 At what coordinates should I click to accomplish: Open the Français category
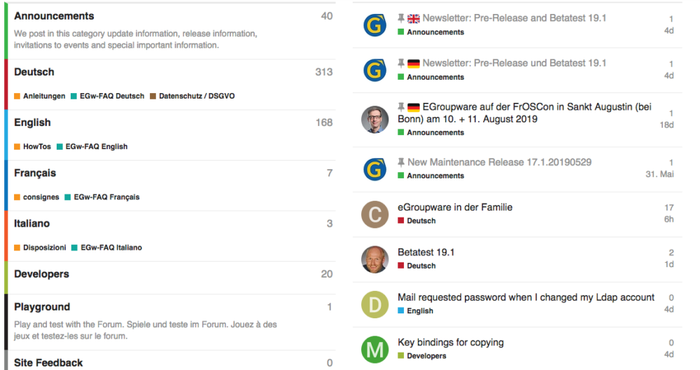click(x=35, y=173)
